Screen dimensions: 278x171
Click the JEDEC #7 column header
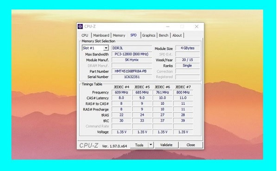click(183, 87)
